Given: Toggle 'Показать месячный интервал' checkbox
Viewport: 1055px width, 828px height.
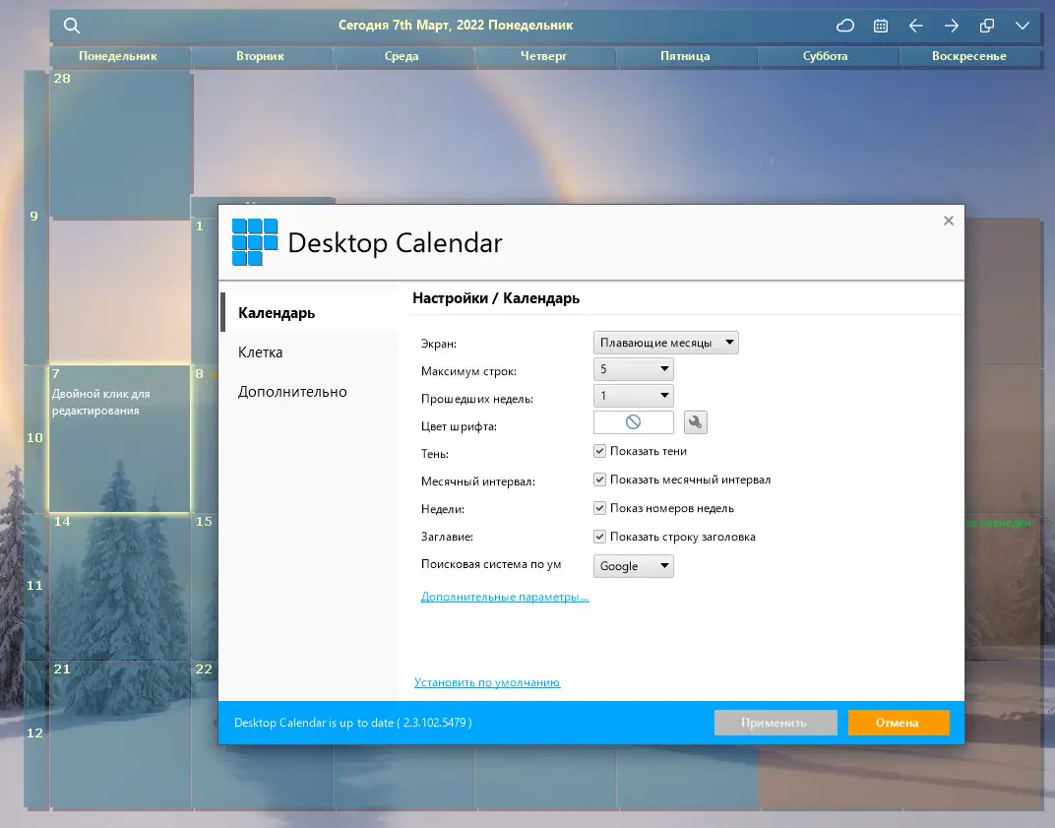Looking at the screenshot, I should pos(599,479).
